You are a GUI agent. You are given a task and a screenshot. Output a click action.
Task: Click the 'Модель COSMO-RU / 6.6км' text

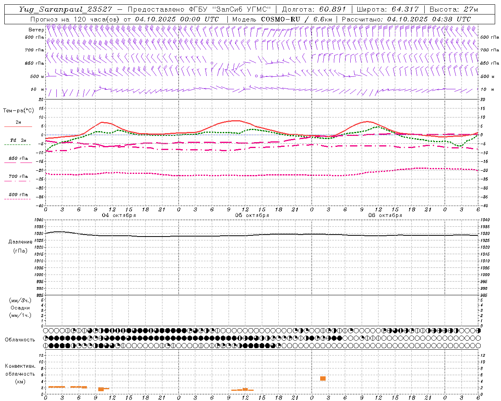point(282,19)
